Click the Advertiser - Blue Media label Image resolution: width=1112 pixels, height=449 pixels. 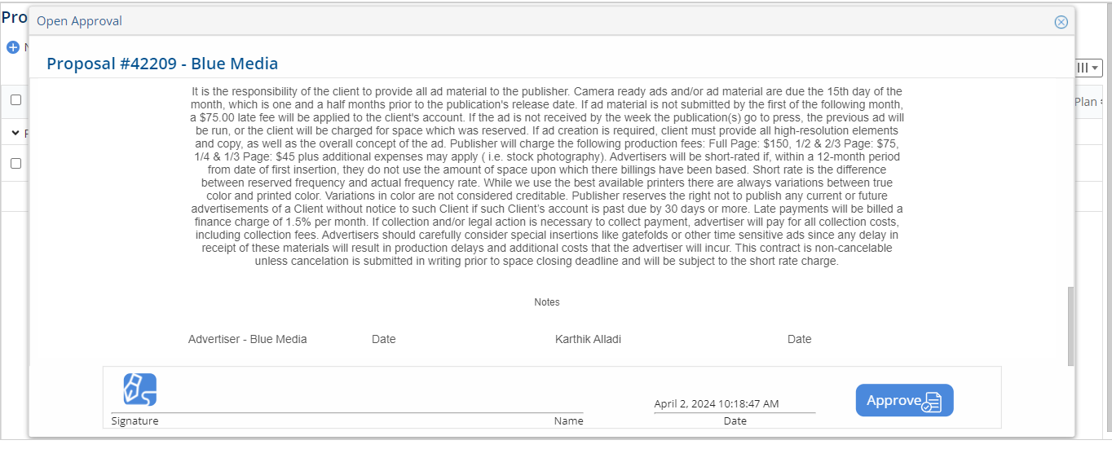(x=248, y=339)
